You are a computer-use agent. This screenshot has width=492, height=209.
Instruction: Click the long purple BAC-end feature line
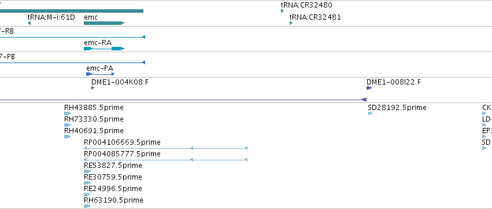click(183, 100)
